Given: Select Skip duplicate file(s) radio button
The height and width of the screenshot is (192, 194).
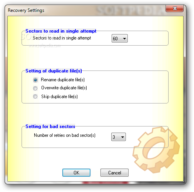Looking at the screenshot, I should pos(35,97).
